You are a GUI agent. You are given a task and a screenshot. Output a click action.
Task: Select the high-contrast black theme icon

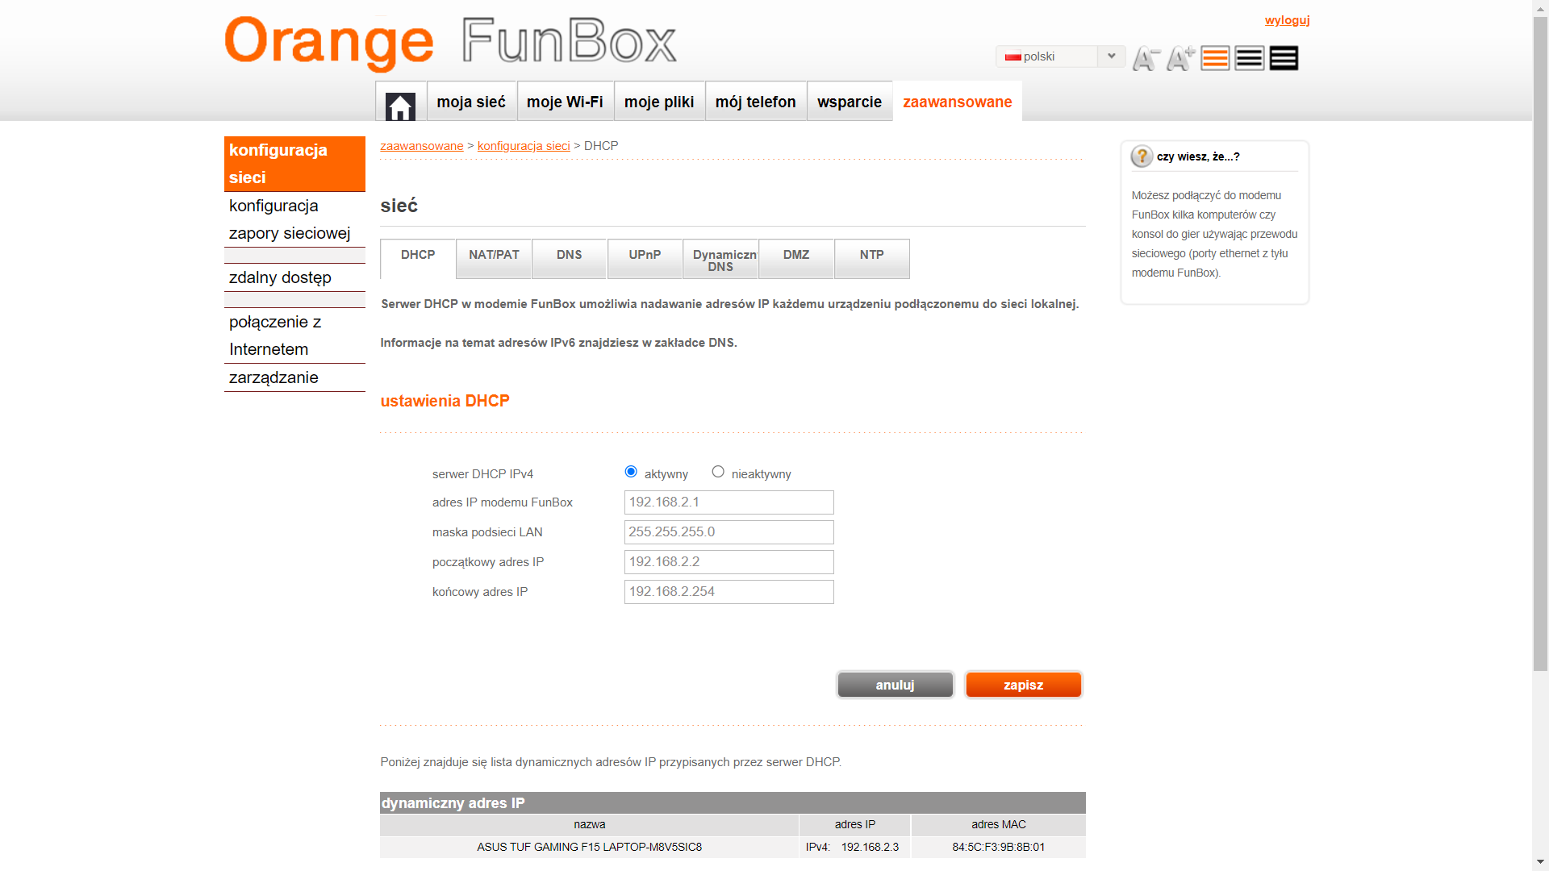coord(1284,58)
